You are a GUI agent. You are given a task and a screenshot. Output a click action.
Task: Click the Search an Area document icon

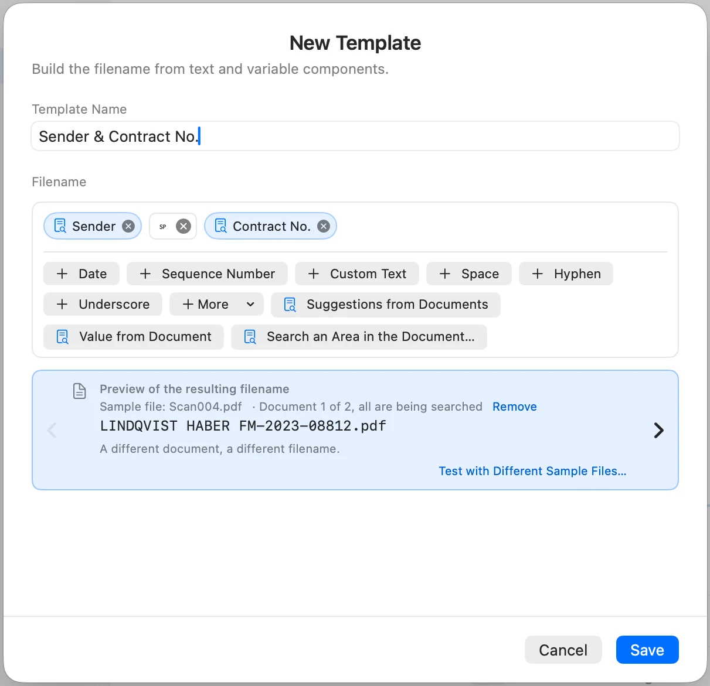(250, 337)
